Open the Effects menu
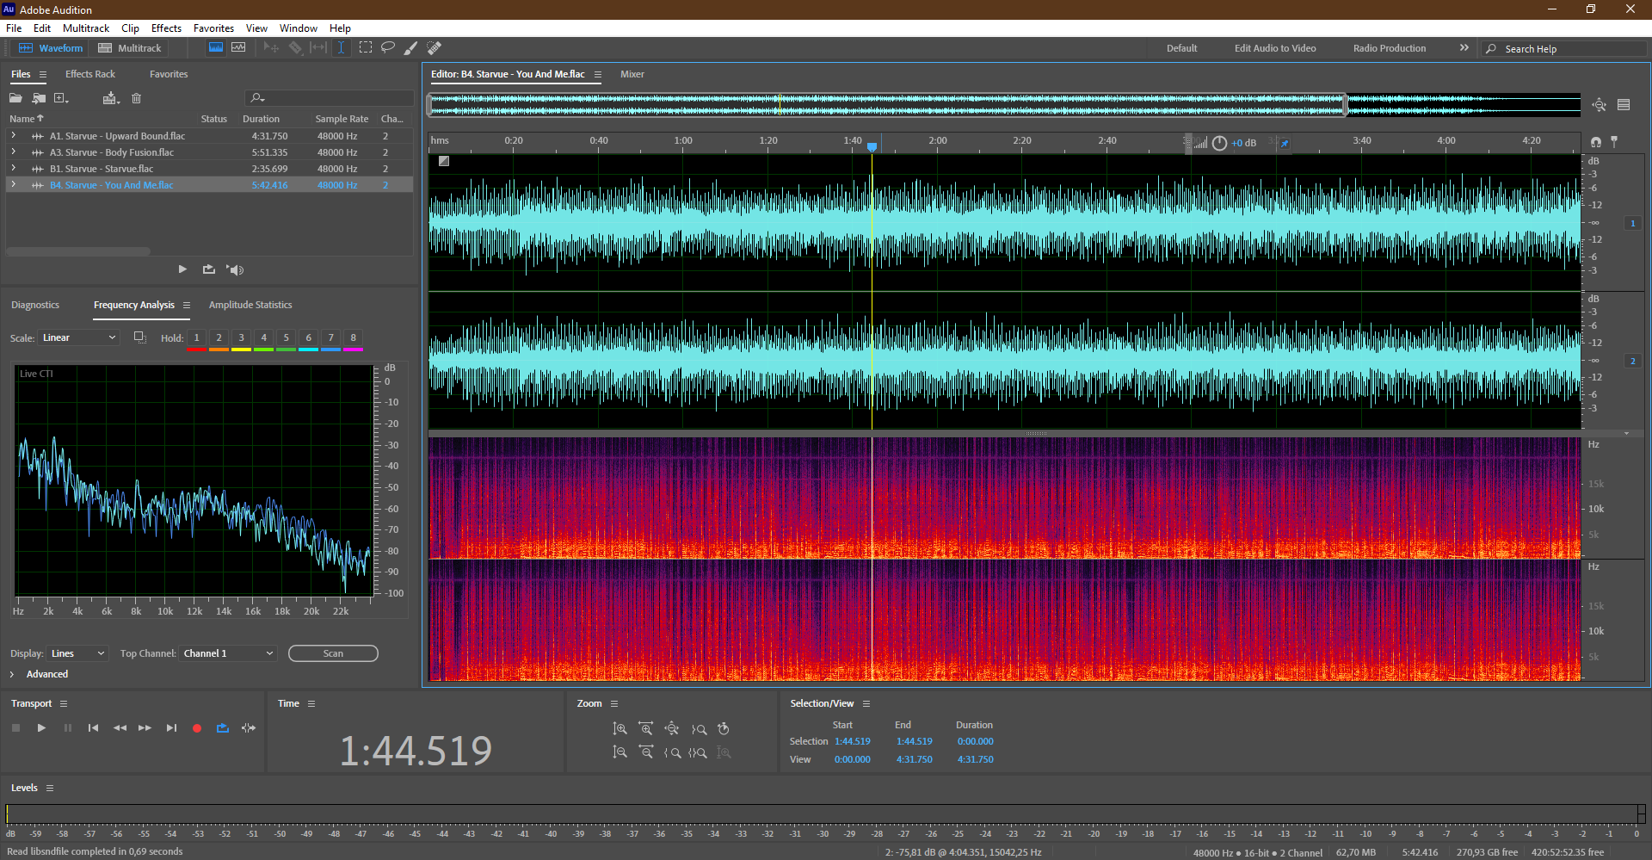1652x860 pixels. [x=166, y=28]
